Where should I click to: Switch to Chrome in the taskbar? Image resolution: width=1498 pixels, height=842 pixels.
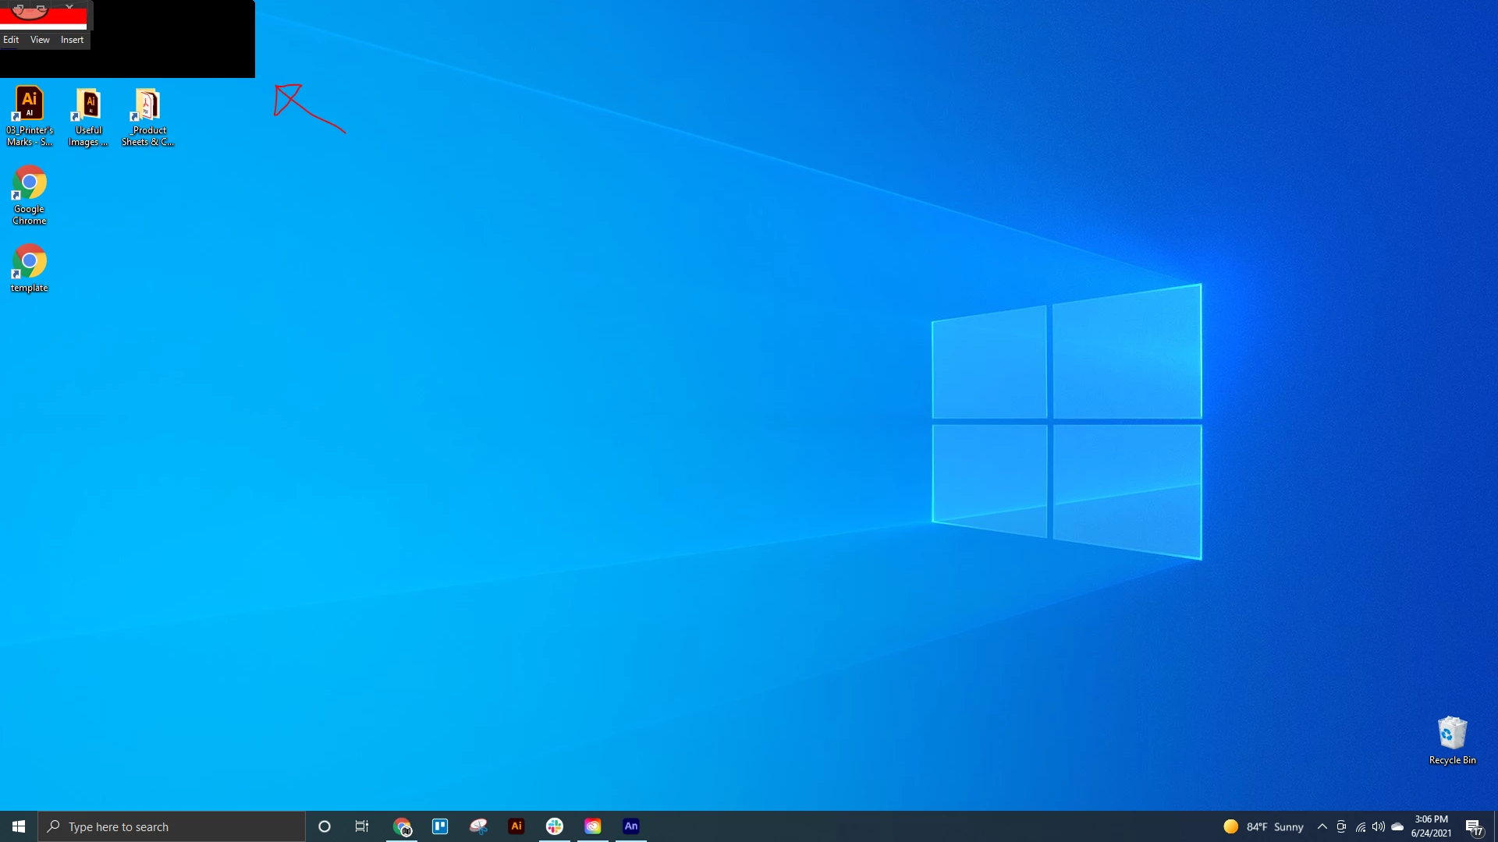click(402, 826)
